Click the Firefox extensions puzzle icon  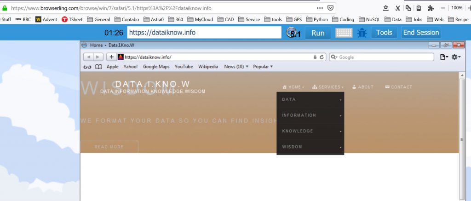[x=431, y=8]
